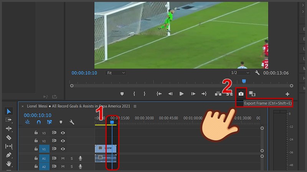Target the V1 video track
The image size is (307, 172).
(44, 149)
